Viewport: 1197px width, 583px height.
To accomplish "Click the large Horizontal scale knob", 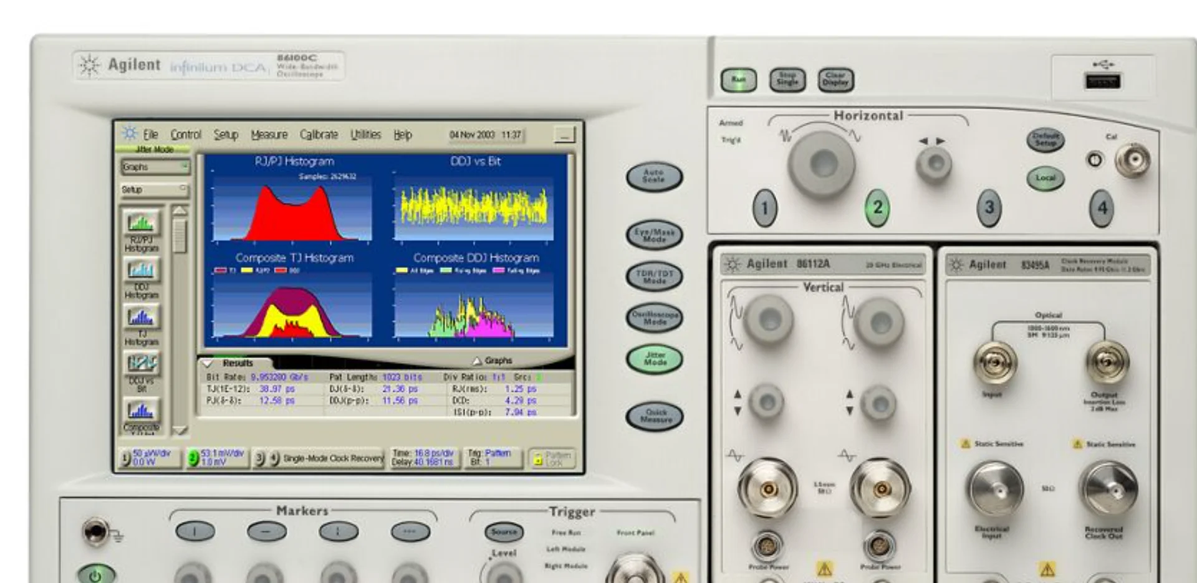I will tap(822, 164).
